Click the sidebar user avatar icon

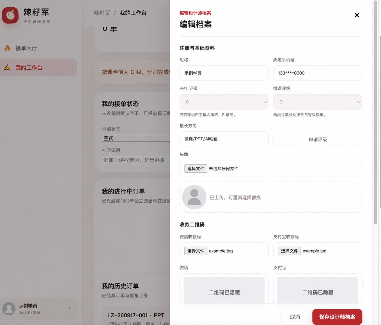[x=9, y=309]
